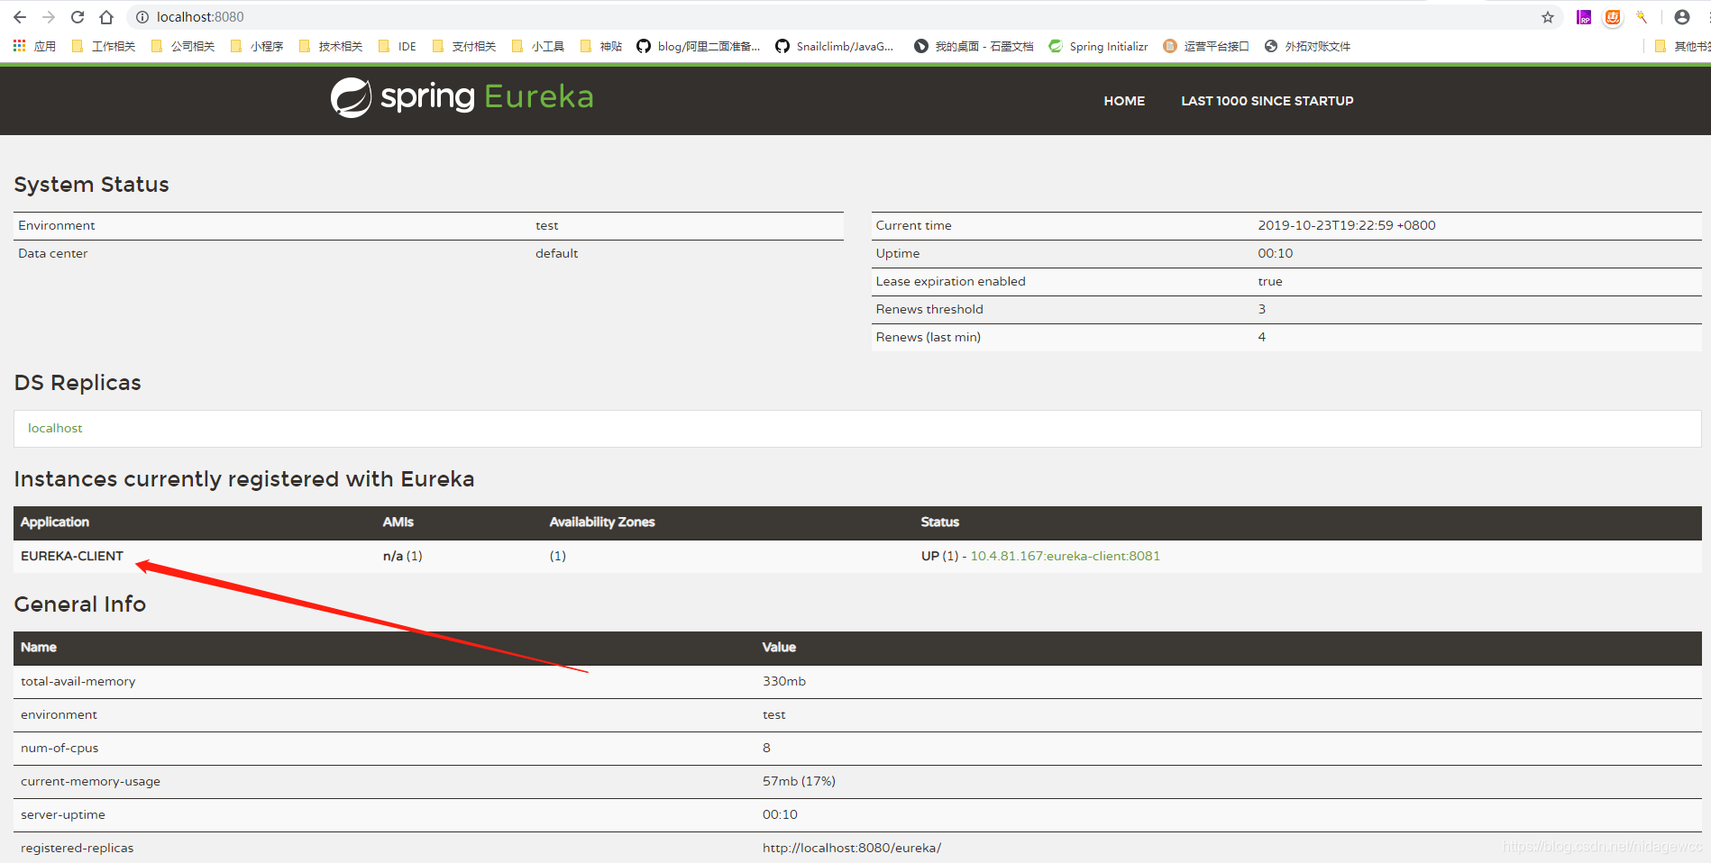The width and height of the screenshot is (1711, 863).
Task: Select the Data center label
Action: click(53, 253)
